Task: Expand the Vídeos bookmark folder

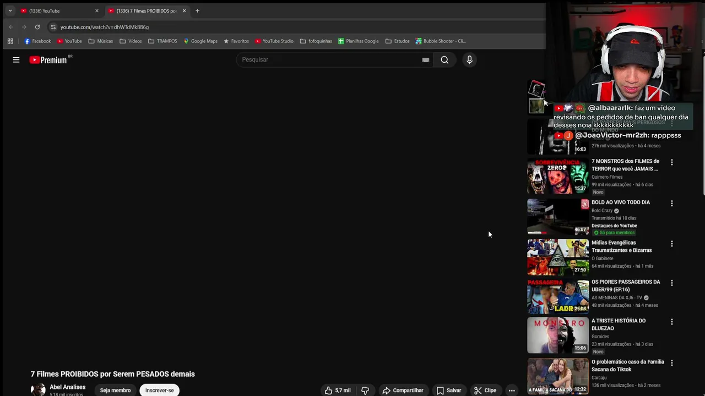Action: (131, 41)
